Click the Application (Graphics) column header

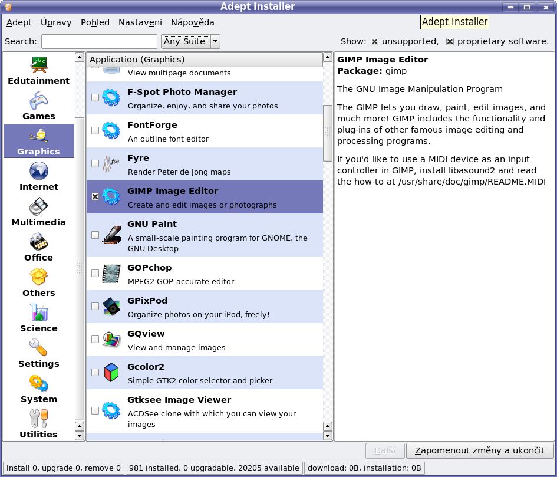click(205, 60)
